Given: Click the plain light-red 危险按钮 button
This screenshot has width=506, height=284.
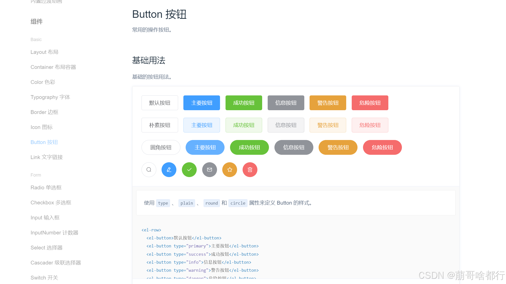Looking at the screenshot, I should [x=370, y=125].
